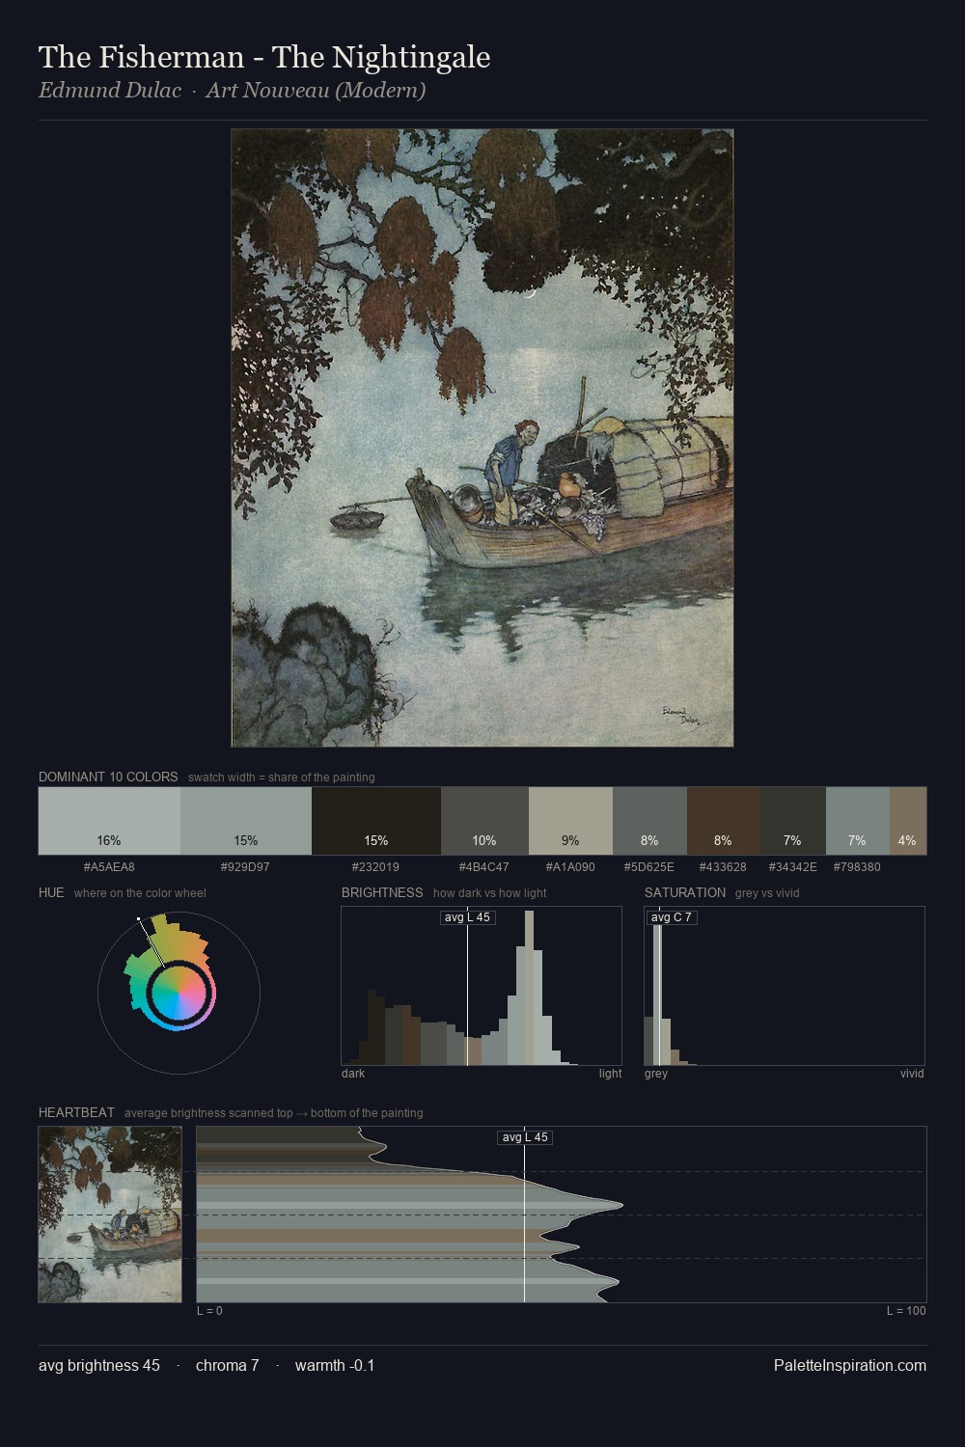Click the 'light' brightness axis label
Screen dimensions: 965x1447
coord(610,1074)
